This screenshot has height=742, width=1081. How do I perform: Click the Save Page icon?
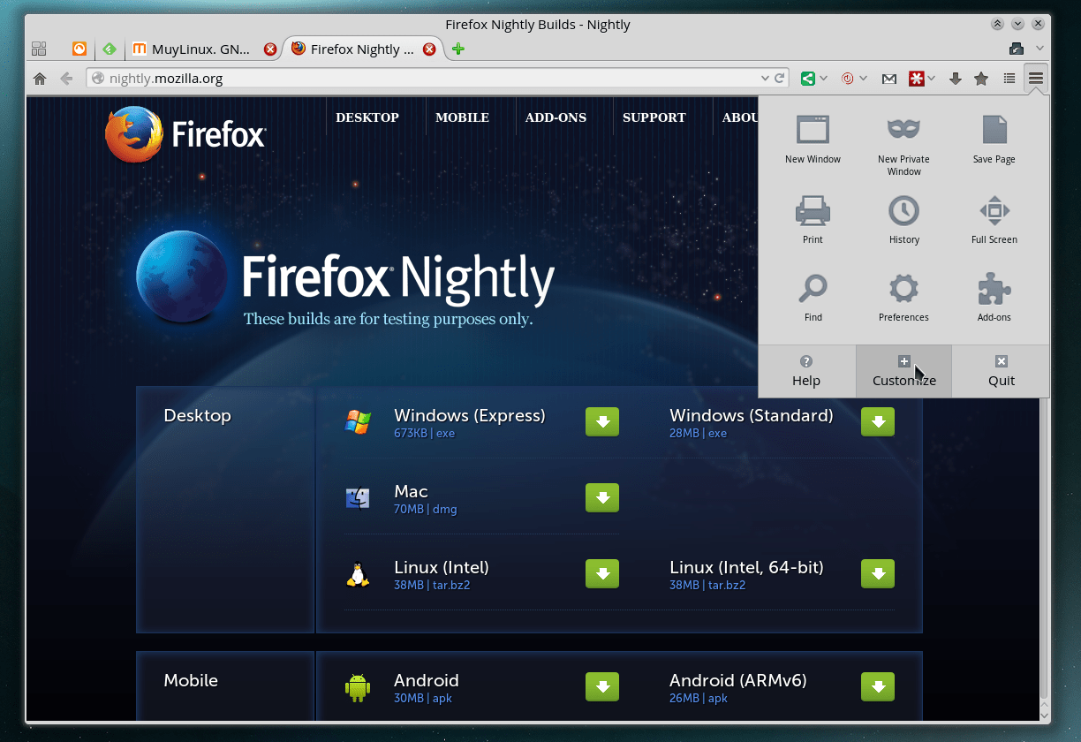coord(994,140)
